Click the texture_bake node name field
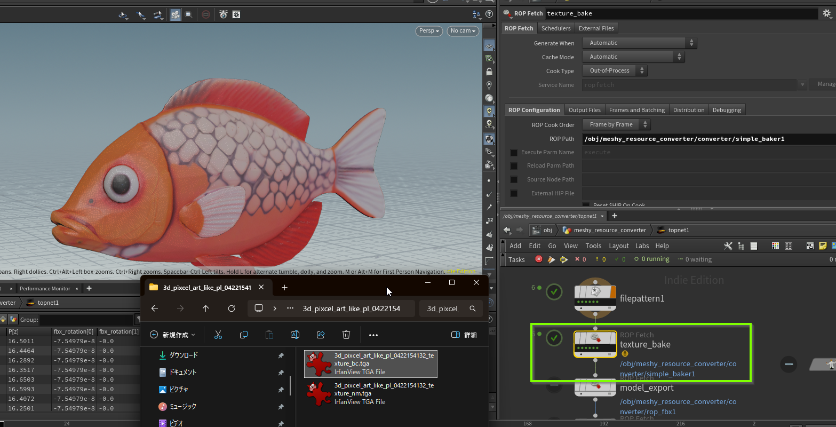 coord(681,13)
